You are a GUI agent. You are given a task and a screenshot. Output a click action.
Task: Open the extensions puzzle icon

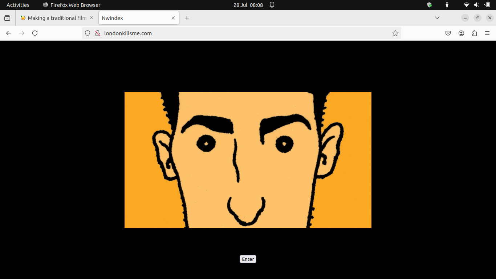coord(474,33)
